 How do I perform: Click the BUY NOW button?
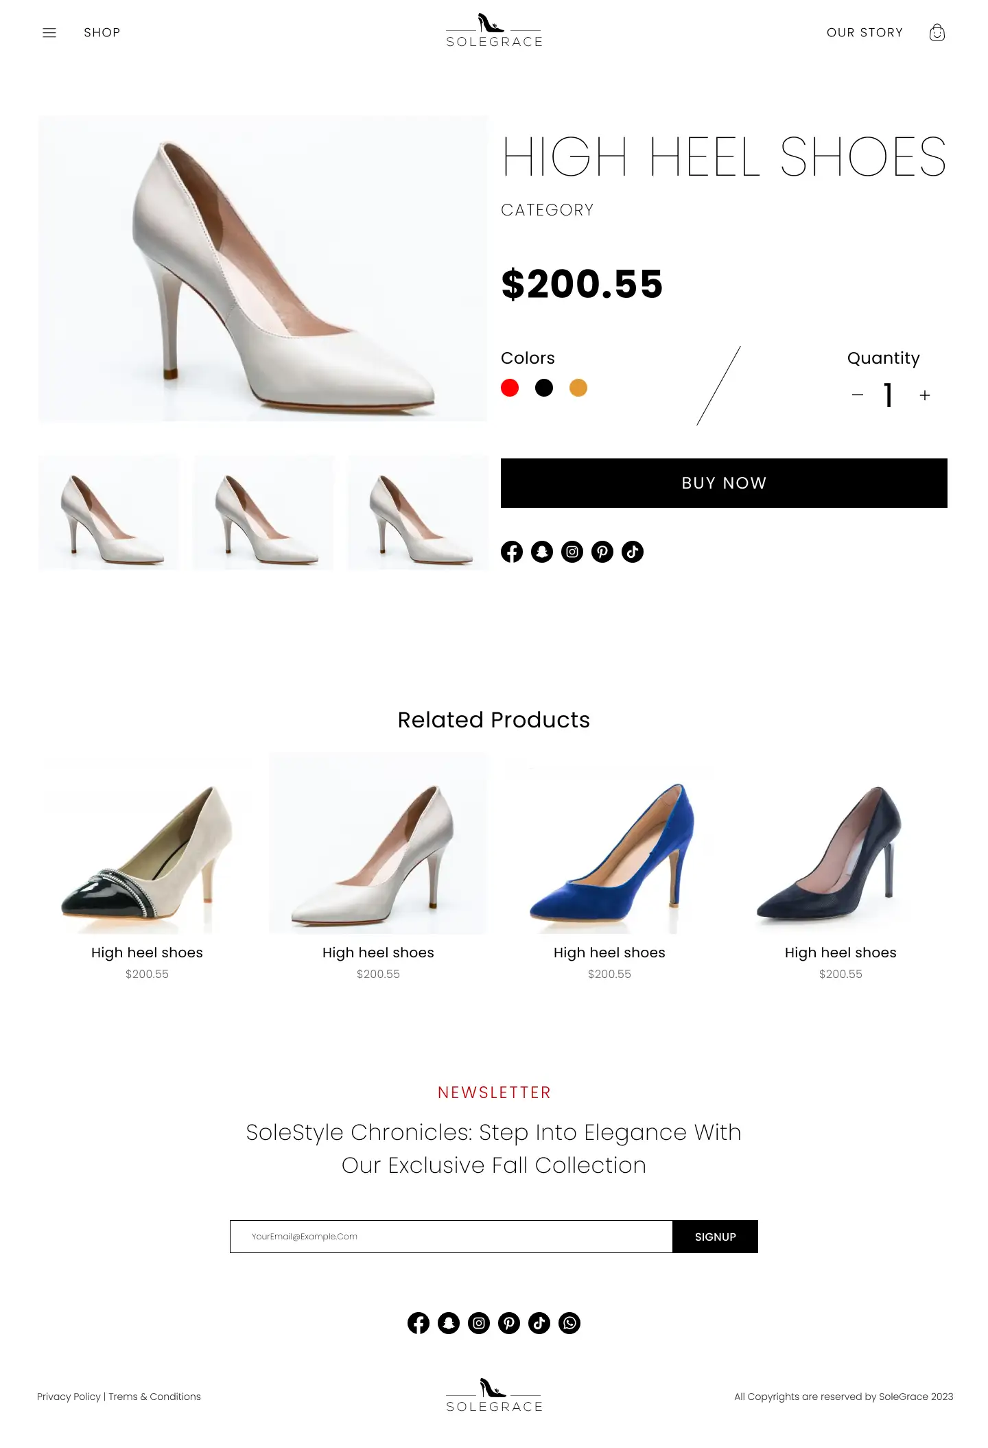(724, 483)
